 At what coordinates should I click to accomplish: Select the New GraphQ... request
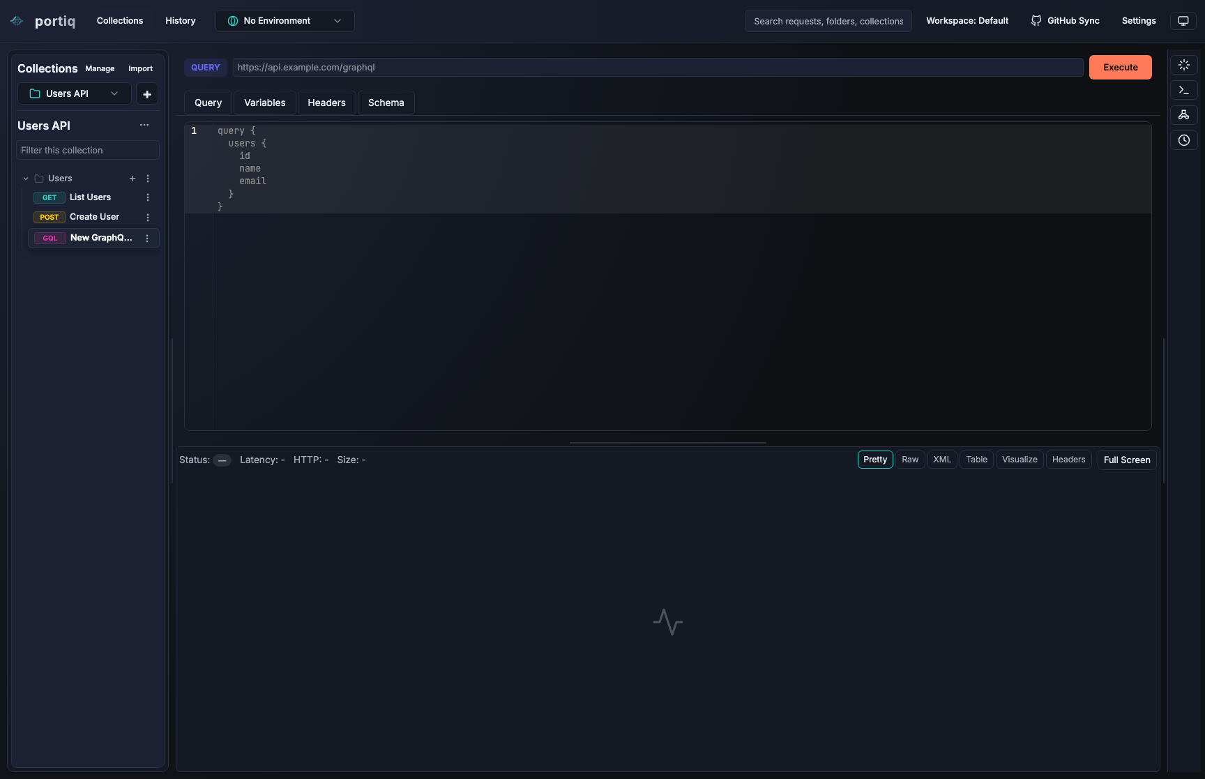click(93, 238)
